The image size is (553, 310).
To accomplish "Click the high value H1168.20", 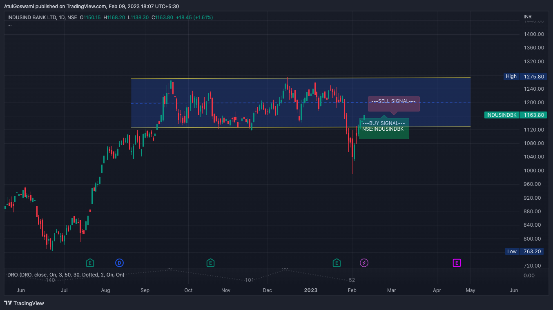I will (x=114, y=18).
